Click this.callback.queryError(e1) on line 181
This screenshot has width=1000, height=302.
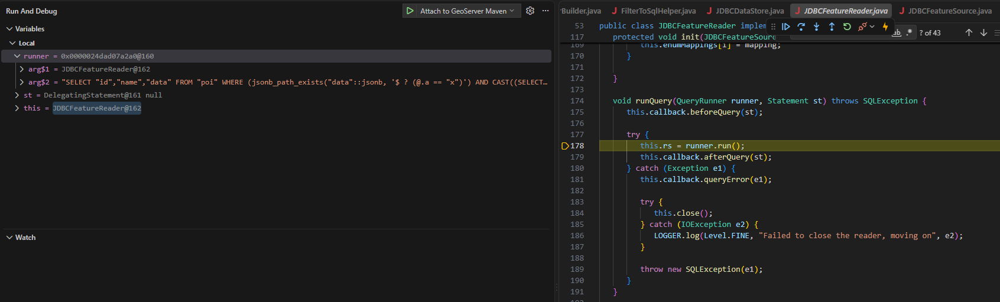click(x=706, y=180)
